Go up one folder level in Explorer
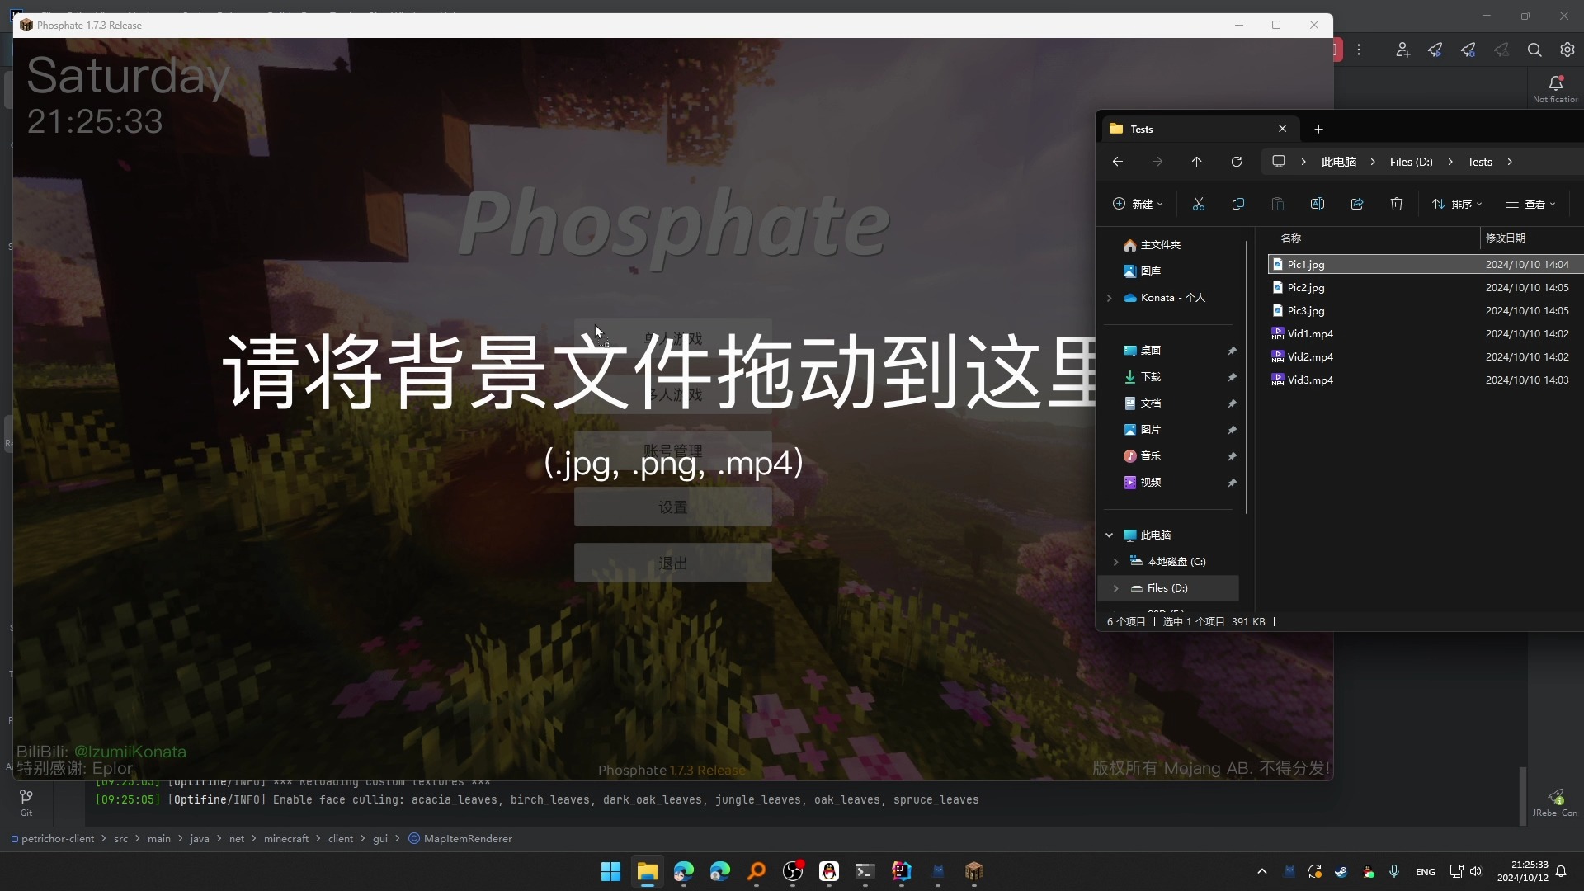The image size is (1584, 891). click(x=1197, y=162)
